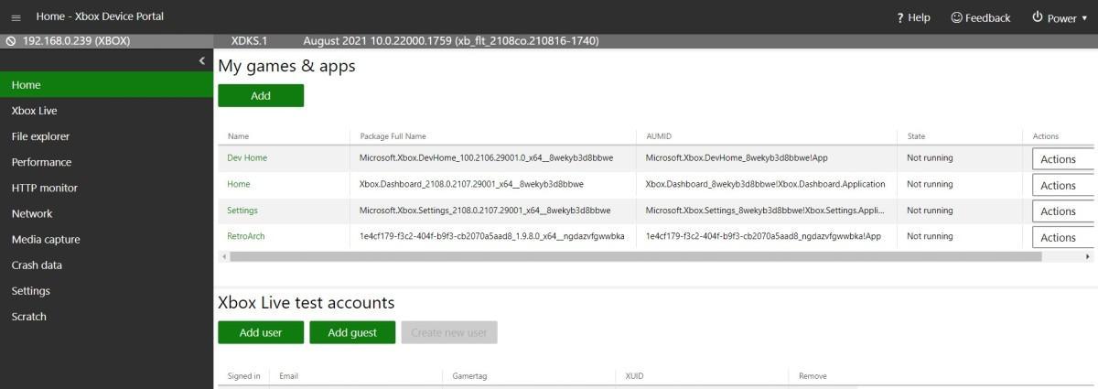This screenshot has height=389, width=1098.
Task: Click the XDKS.1 label in the status bar
Action: 249,41
